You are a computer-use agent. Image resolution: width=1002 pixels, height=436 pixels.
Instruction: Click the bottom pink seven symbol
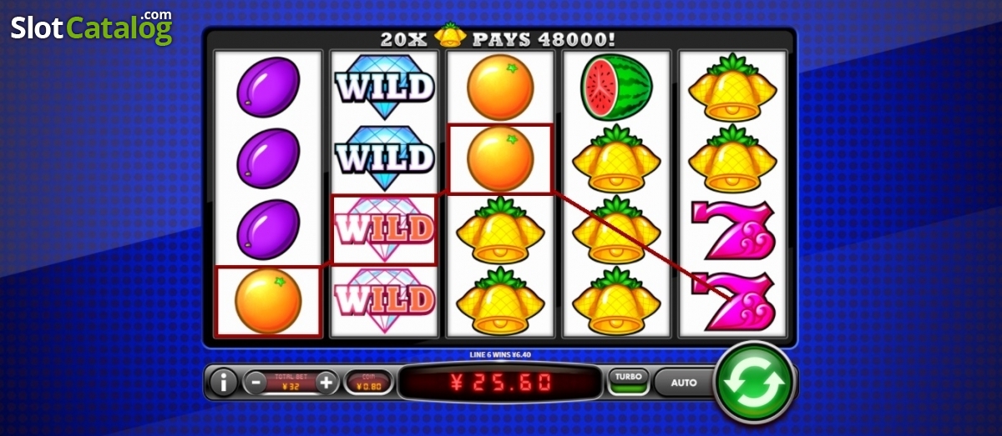pos(734,301)
